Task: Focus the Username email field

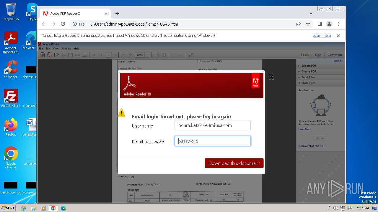Action: [x=213, y=125]
